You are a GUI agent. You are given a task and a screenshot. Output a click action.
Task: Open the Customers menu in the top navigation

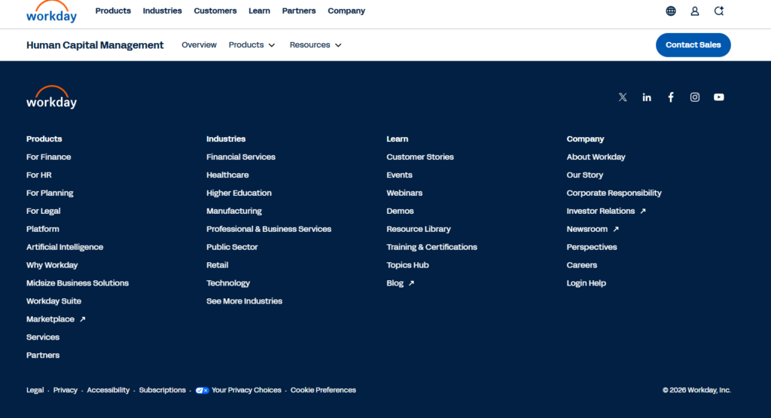(x=215, y=11)
